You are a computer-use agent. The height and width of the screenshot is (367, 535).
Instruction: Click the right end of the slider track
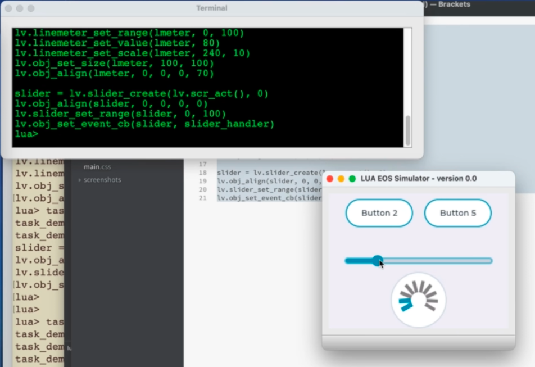pos(489,261)
